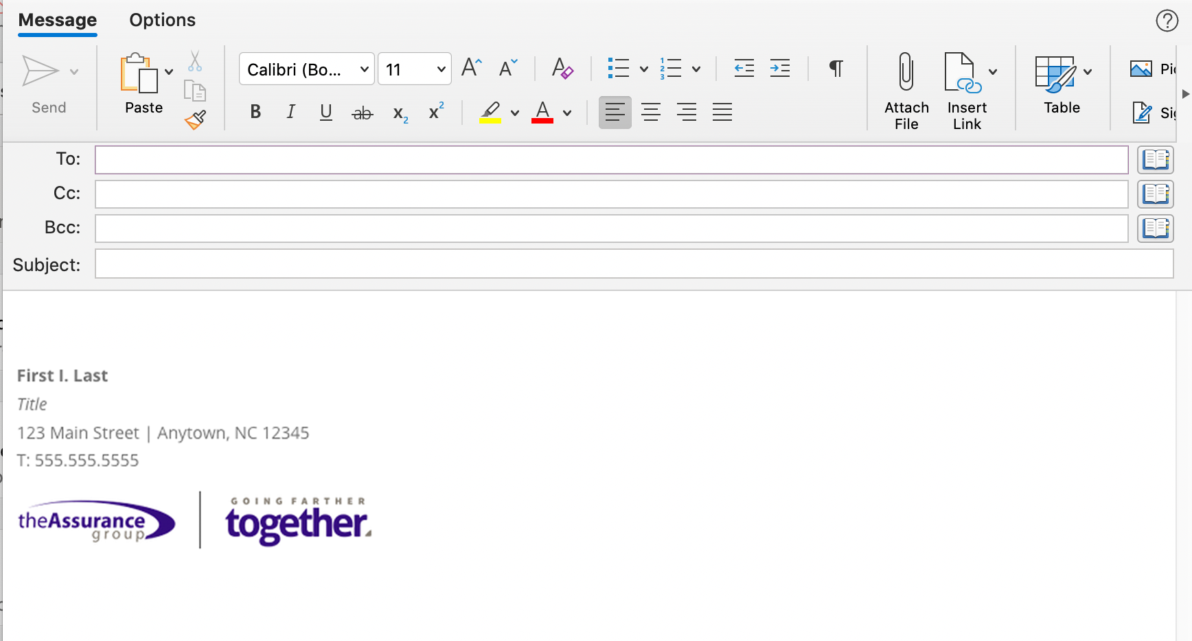The image size is (1192, 641).
Task: Click the "123 Main Street" address line
Action: coord(163,433)
